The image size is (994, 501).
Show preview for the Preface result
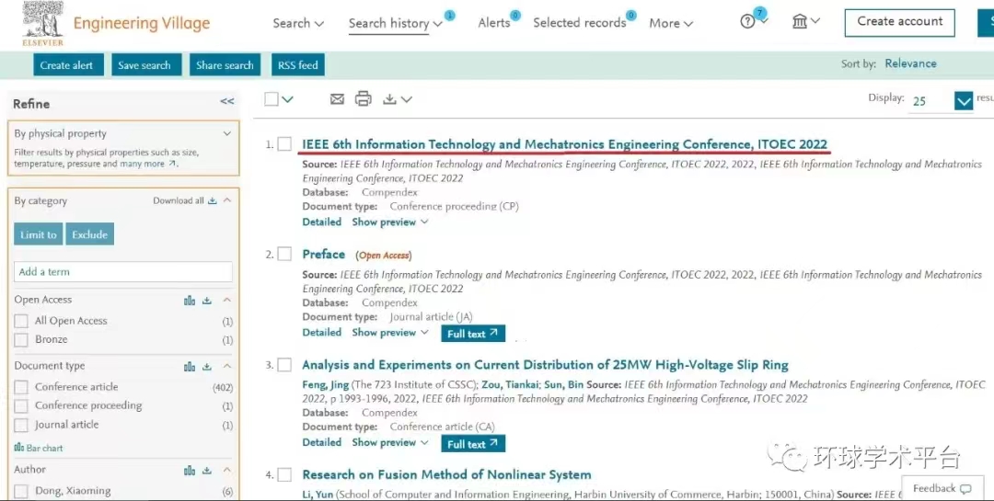[390, 333]
